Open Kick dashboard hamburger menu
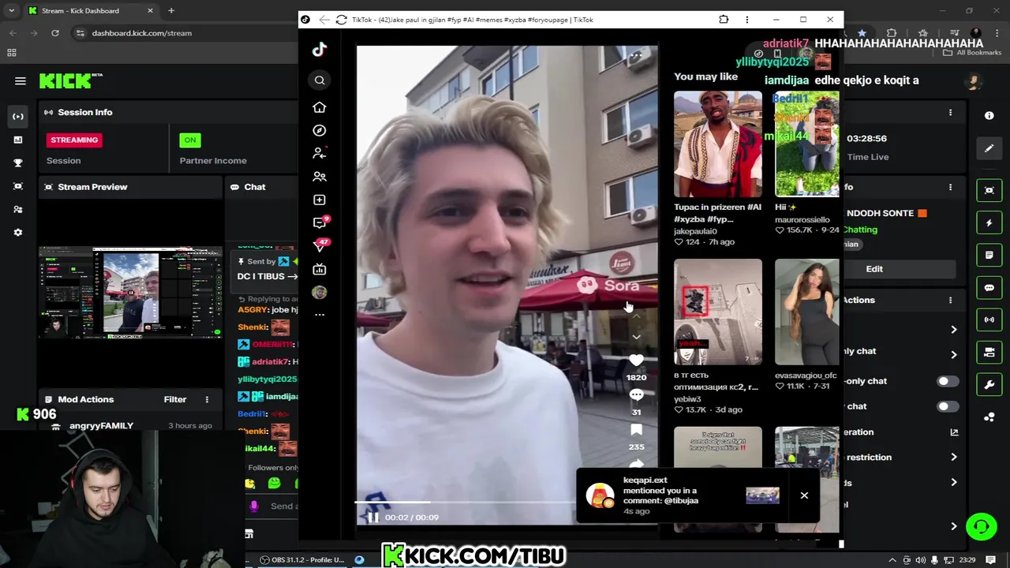This screenshot has height=568, width=1010. pos(21,80)
